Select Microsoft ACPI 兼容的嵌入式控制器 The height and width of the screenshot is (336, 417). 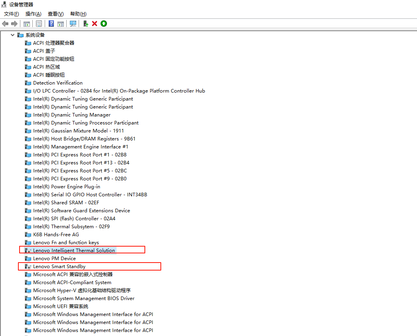click(x=73, y=274)
